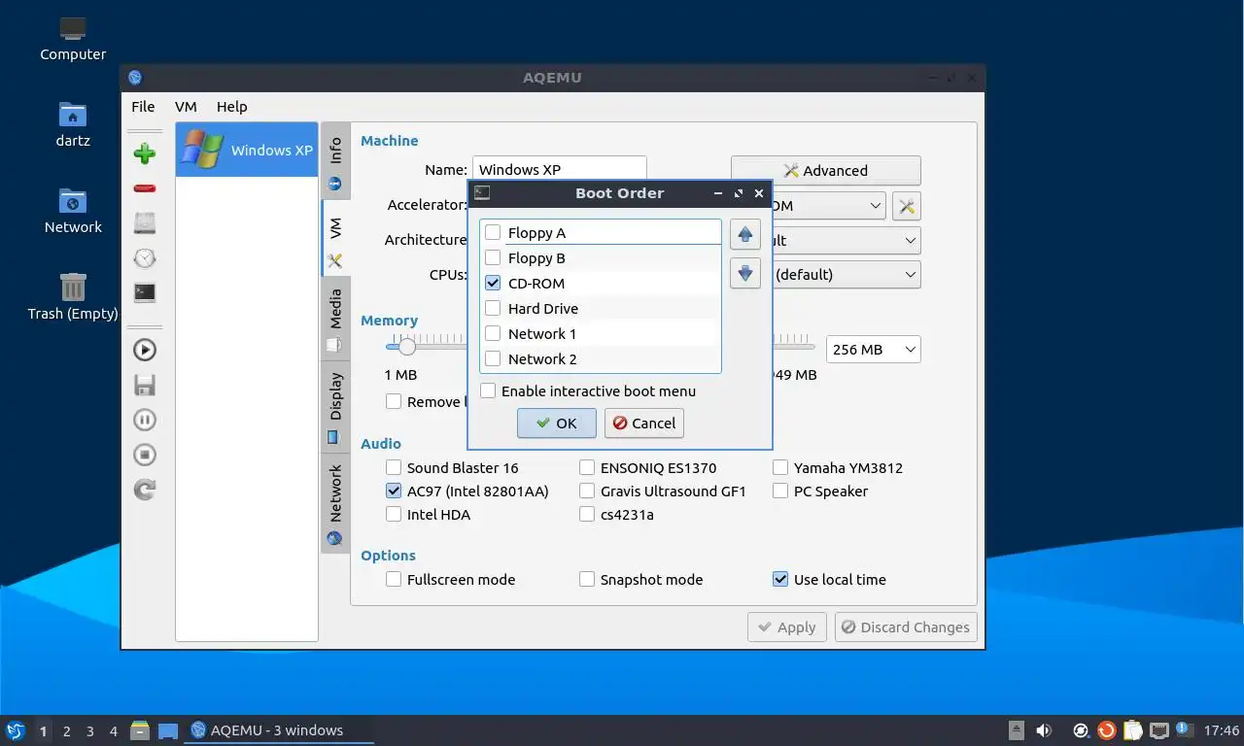1244x746 pixels.
Task: Open the file manager icon in taskbar
Action: [x=140, y=730]
